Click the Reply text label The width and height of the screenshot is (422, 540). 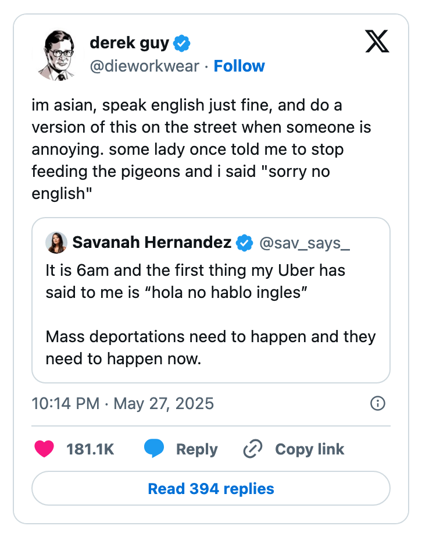[196, 449]
